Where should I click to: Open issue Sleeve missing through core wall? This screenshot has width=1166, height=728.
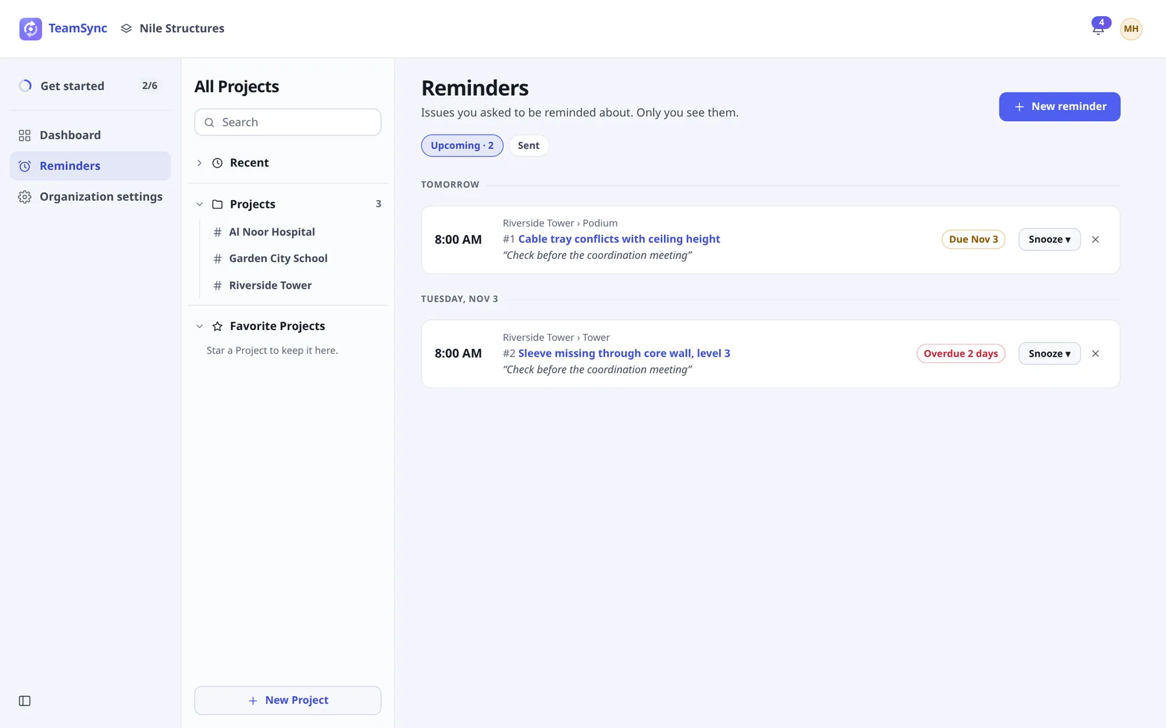(x=624, y=353)
